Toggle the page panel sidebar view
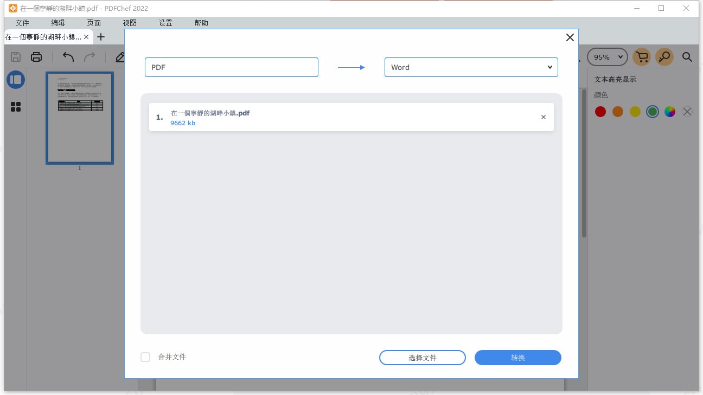 point(15,80)
